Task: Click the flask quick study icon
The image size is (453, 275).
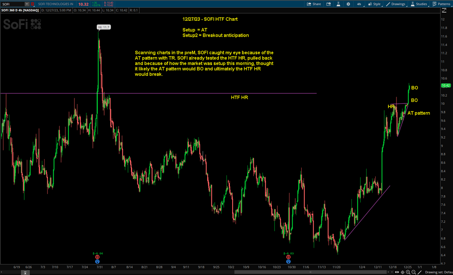Action: point(338,4)
